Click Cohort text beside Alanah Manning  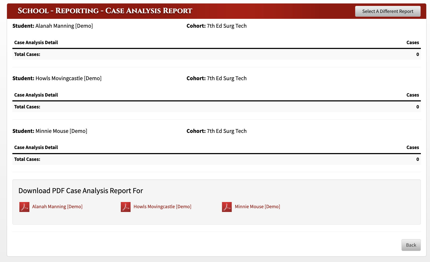[217, 26]
